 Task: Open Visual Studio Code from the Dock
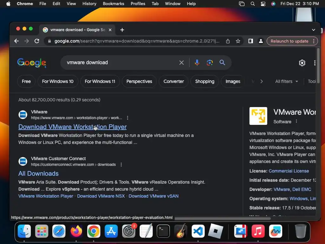[x=198, y=231]
